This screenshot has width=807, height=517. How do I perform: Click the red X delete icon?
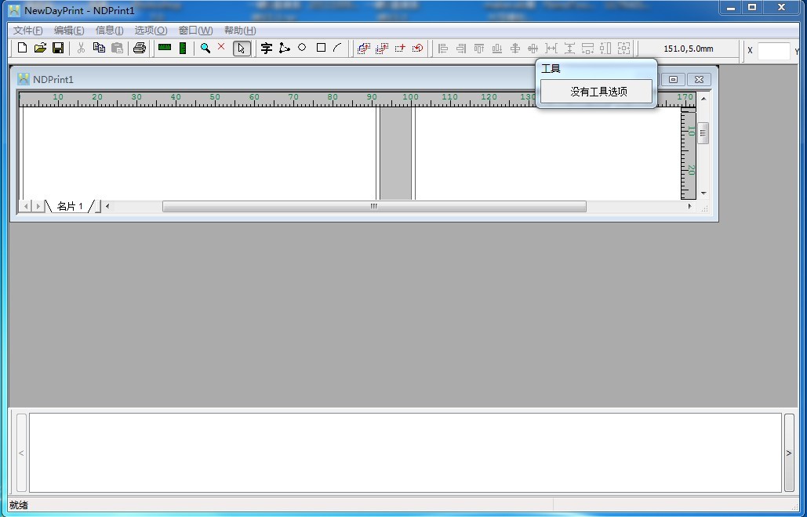tap(221, 47)
